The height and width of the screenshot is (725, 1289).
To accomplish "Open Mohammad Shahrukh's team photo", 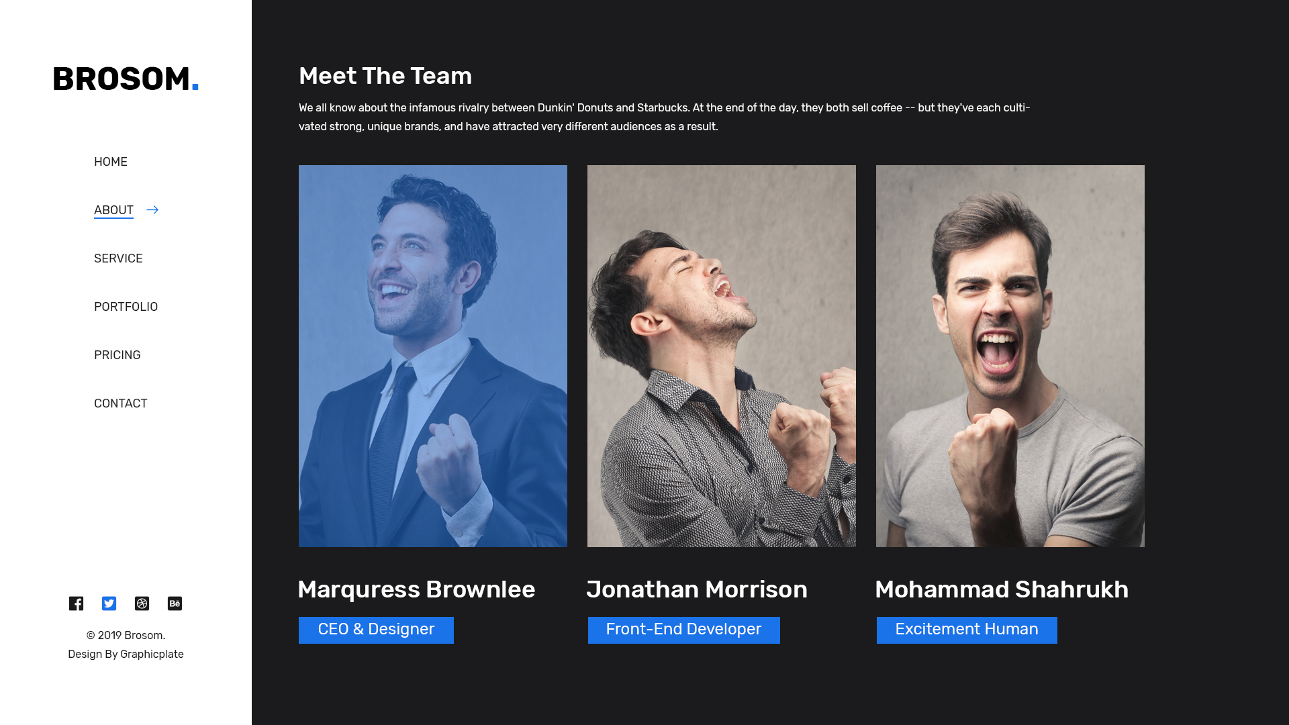I will 1010,356.
